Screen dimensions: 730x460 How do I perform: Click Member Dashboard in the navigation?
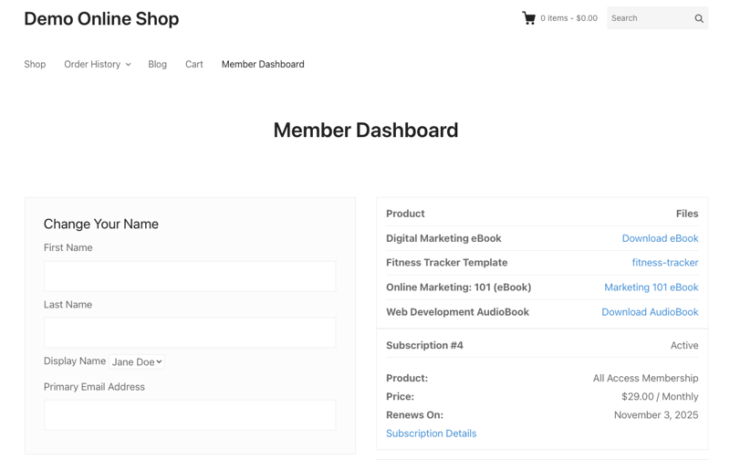coord(263,65)
